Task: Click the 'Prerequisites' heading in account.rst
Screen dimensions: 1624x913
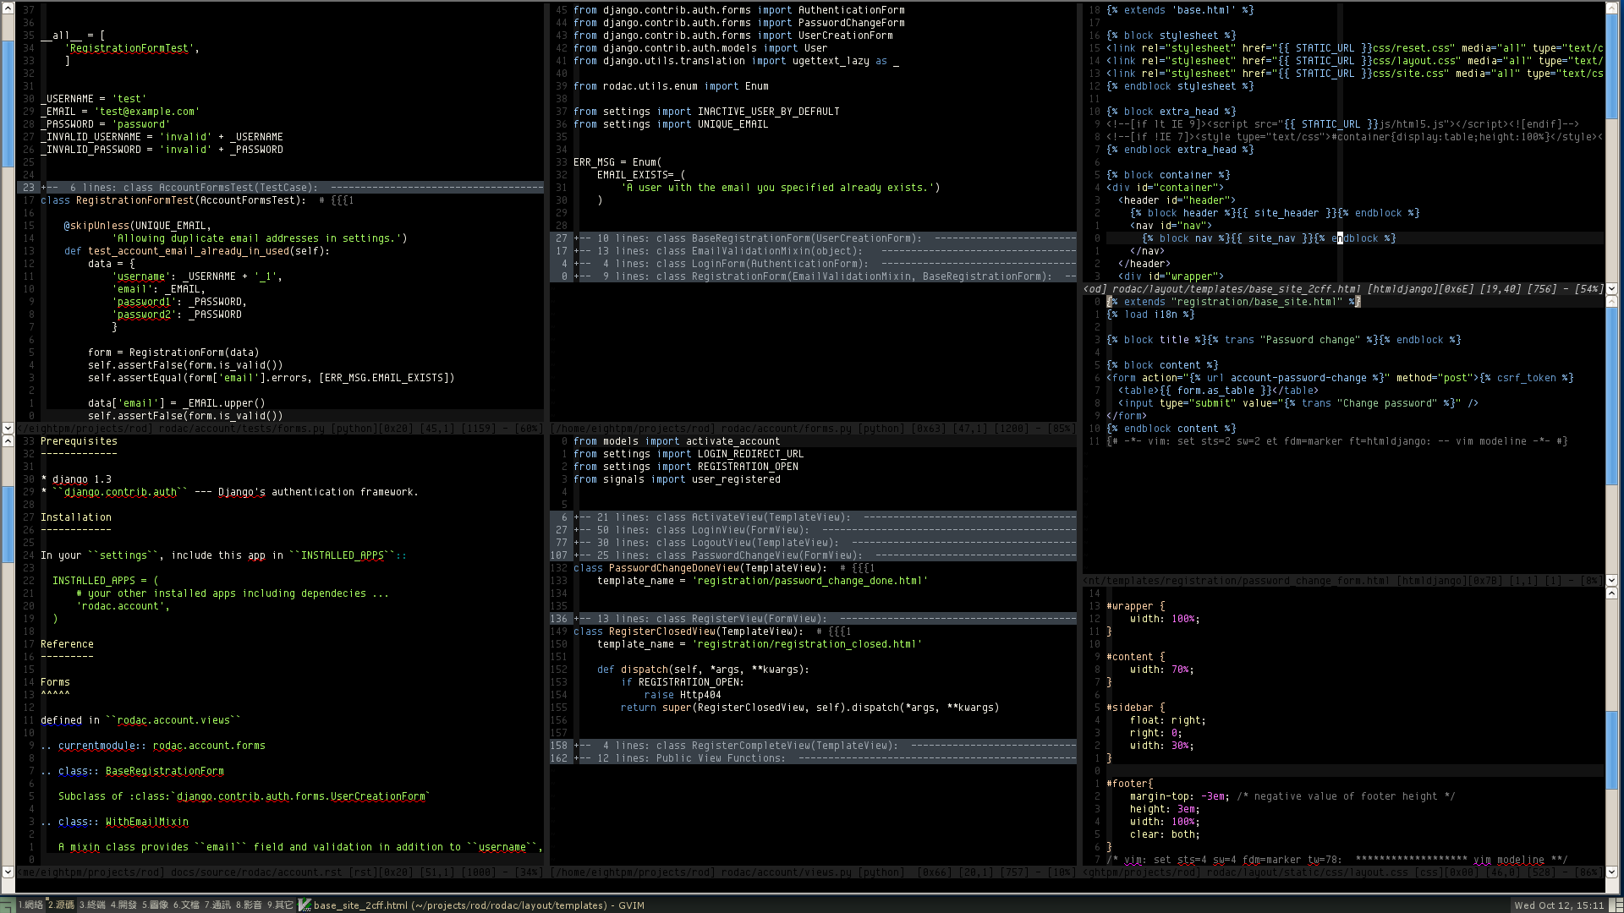Action: (79, 441)
